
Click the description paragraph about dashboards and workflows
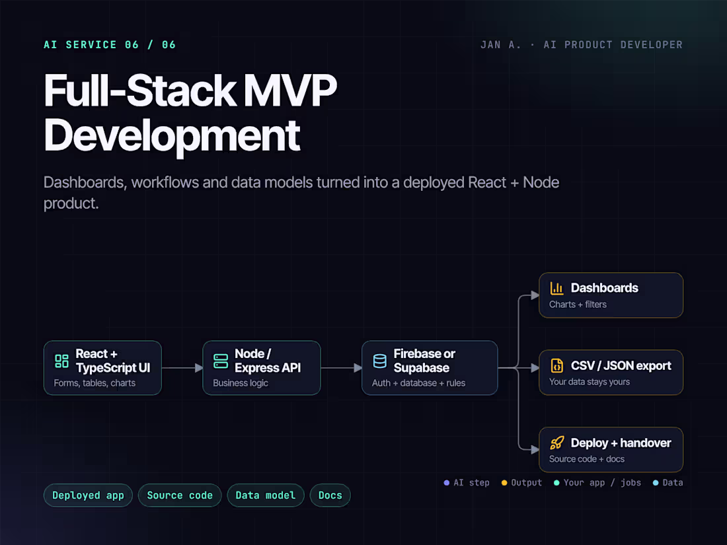[301, 193]
